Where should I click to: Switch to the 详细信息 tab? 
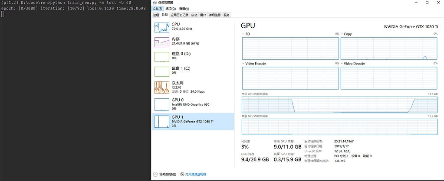pyautogui.click(x=215, y=15)
